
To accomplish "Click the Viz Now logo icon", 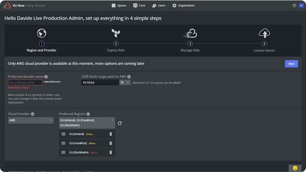I will point(7,5).
